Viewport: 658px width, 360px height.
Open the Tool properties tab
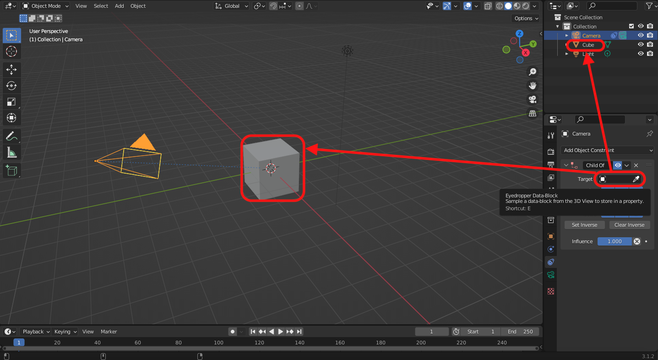551,135
